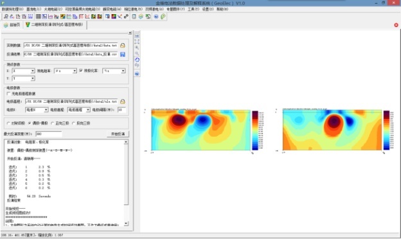Click the maximum inversion depth input field
Viewport: 401px width, 239px height.
click(x=49, y=134)
